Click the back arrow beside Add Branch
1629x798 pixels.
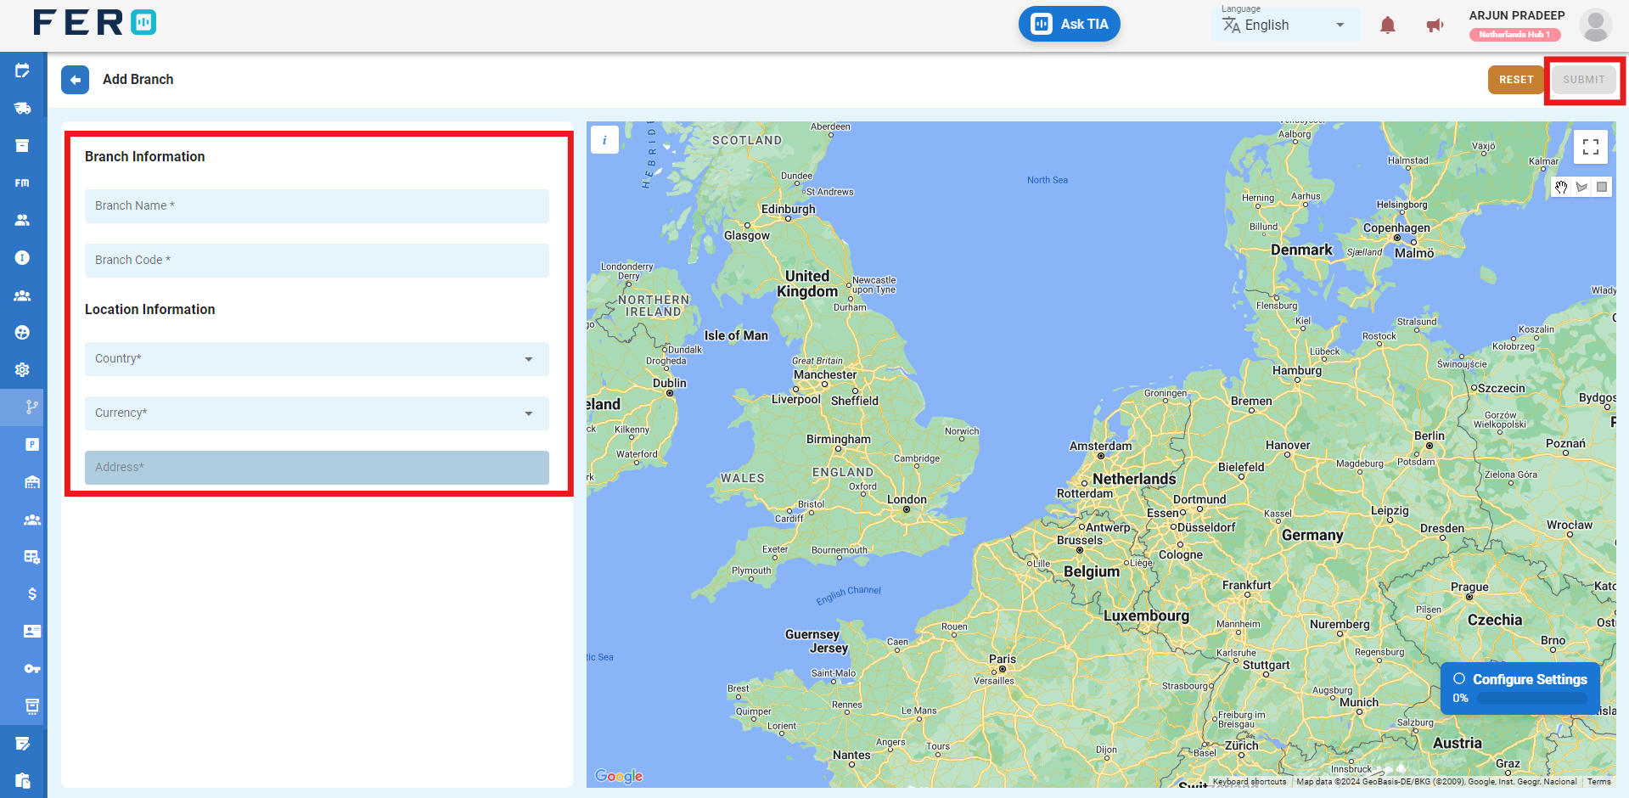(75, 80)
